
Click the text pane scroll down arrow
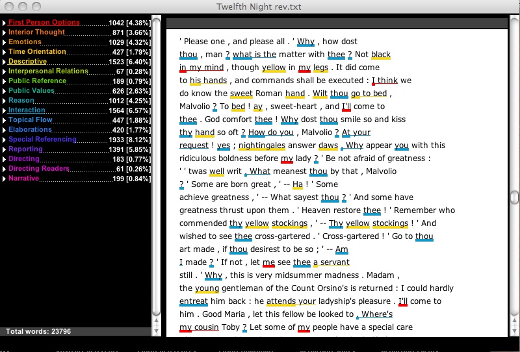[x=514, y=331]
